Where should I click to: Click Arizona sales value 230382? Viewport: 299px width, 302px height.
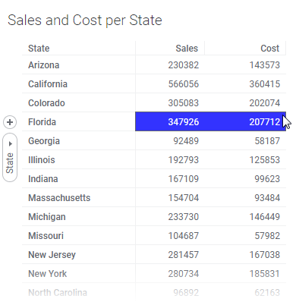point(184,65)
